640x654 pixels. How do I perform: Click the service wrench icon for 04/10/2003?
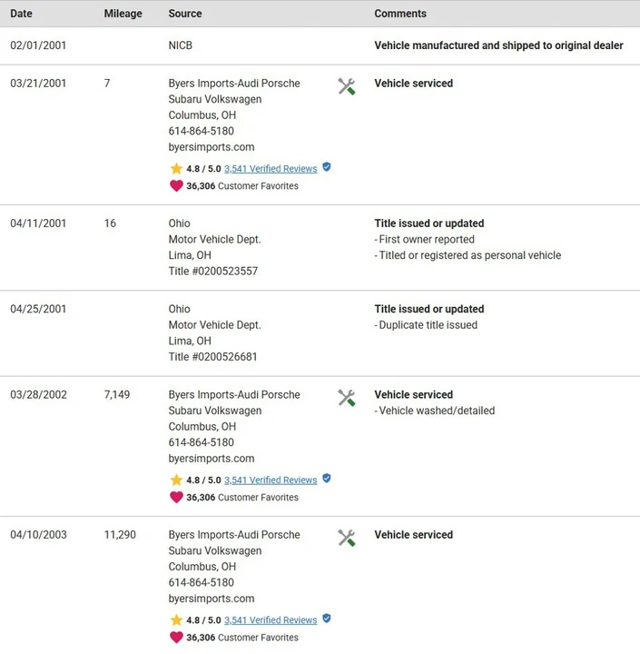coord(346,538)
